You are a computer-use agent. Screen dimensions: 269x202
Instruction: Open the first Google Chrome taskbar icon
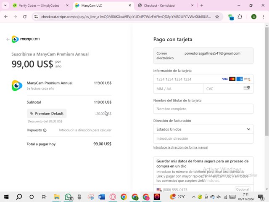click(124, 197)
